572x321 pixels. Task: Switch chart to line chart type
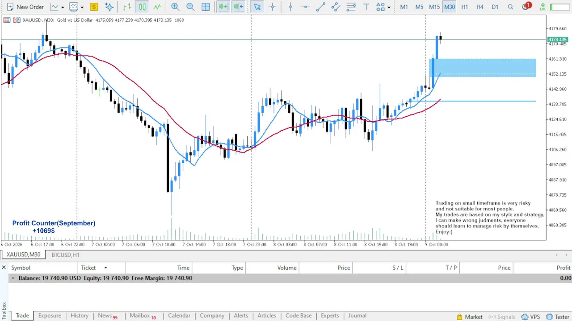click(157, 7)
